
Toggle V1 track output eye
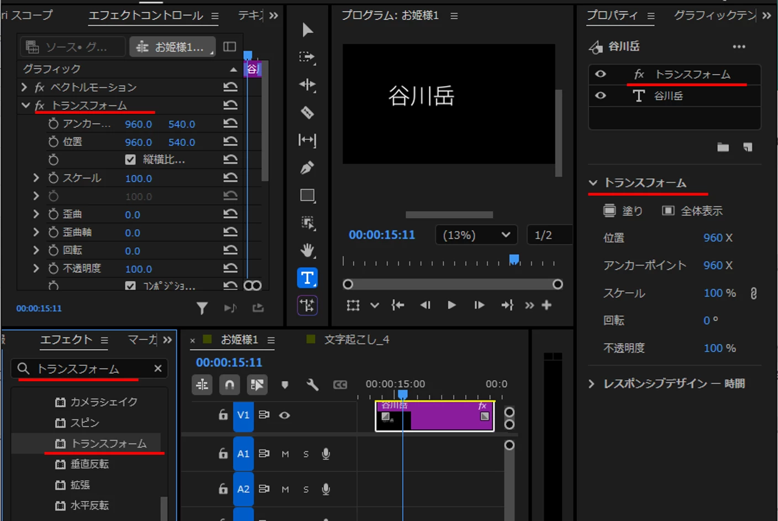click(285, 415)
